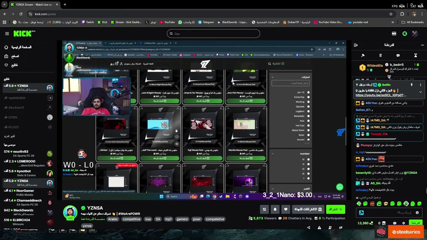
Task: Click the hourglass icon in chat toolbar
Action: 416,55
